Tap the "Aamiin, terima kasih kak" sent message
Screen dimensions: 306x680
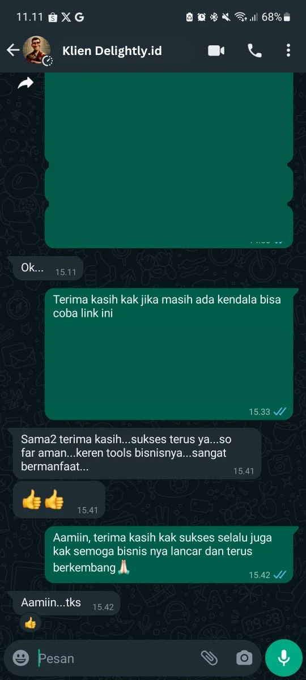(x=169, y=554)
